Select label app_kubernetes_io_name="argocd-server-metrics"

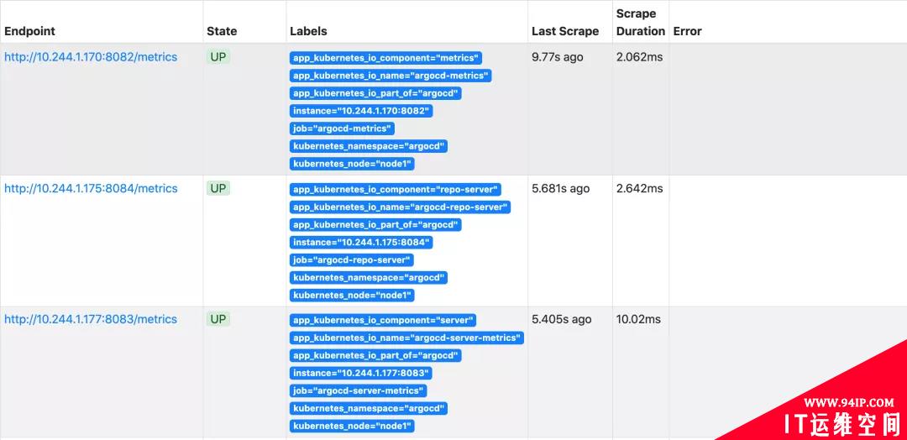click(406, 338)
